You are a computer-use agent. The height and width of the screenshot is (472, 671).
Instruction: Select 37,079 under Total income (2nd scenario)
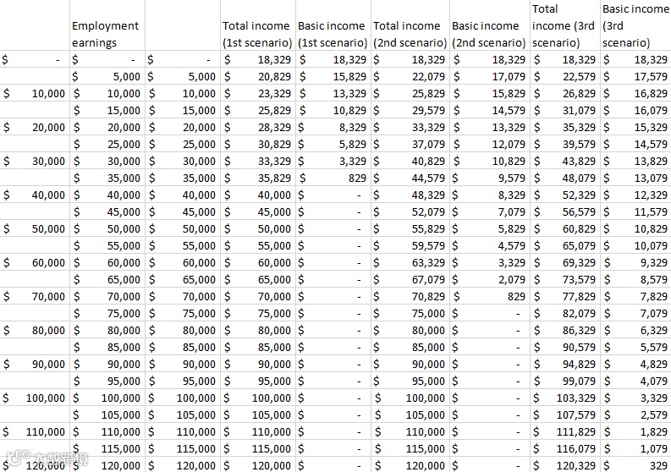(x=428, y=144)
